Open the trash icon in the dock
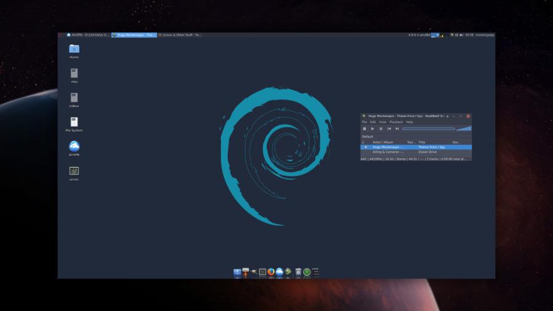This screenshot has height=311, width=553. pos(298,272)
